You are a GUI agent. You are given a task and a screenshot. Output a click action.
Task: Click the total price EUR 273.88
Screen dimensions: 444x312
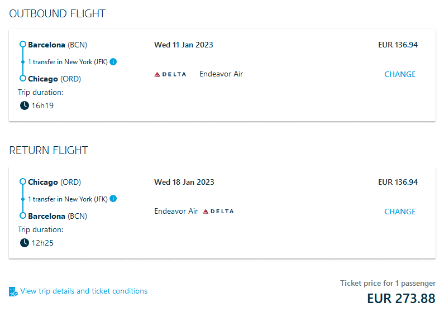click(401, 298)
